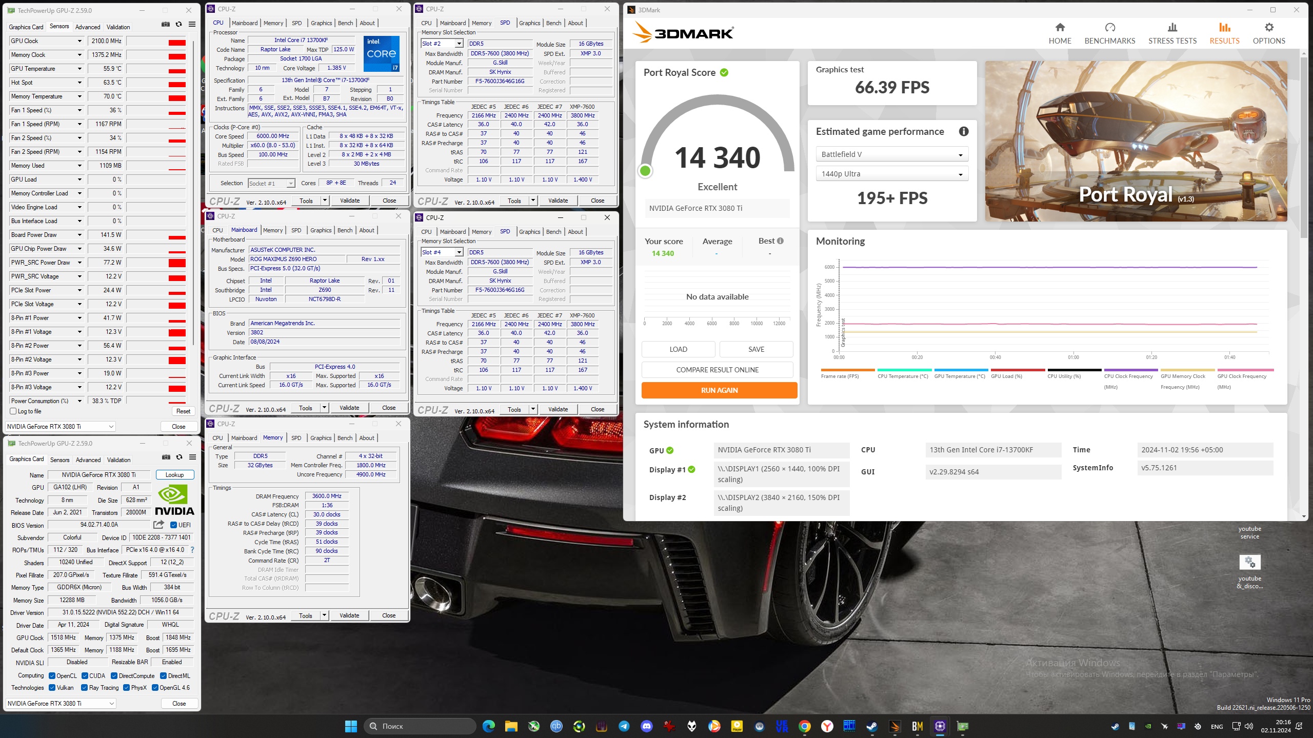Toggle Vulkan checkbox
The width and height of the screenshot is (1313, 738).
(52, 688)
